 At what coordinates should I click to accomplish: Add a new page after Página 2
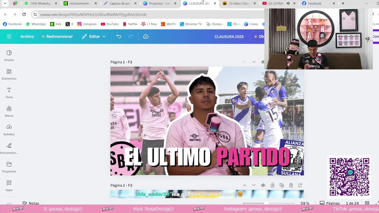pos(300,185)
